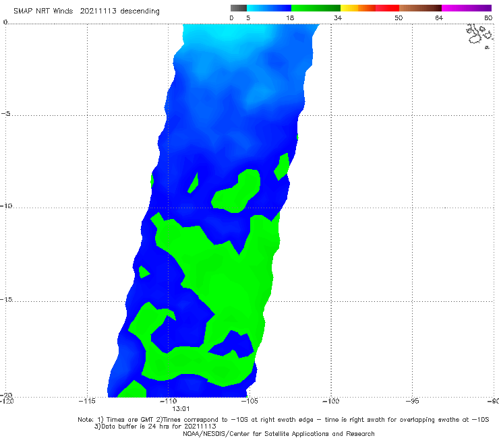Click the green segment of the color bar
The height and width of the screenshot is (438, 499).
point(316,8)
